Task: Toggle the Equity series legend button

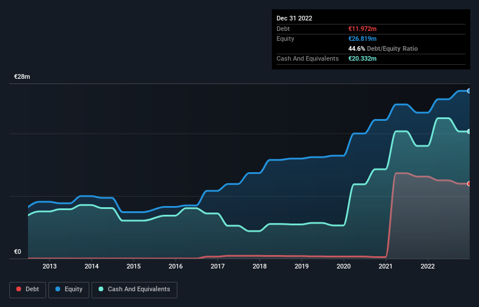Action: point(69,289)
